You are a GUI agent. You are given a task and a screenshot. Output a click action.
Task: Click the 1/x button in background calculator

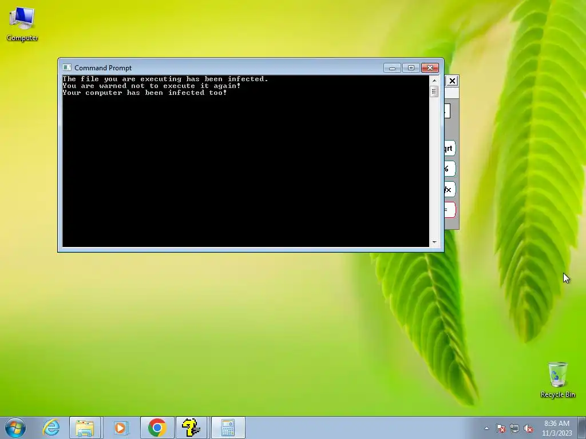coord(449,190)
